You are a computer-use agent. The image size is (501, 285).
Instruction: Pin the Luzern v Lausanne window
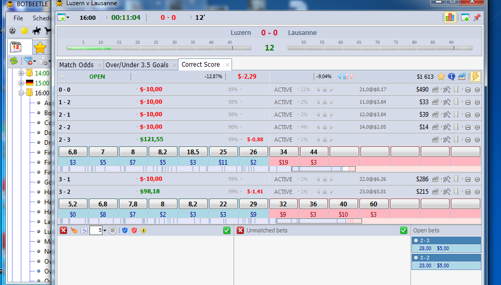pos(477,17)
